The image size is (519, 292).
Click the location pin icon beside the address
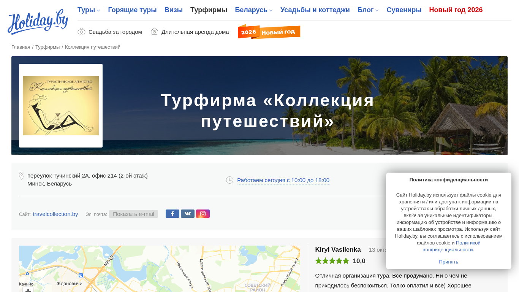[22, 176]
